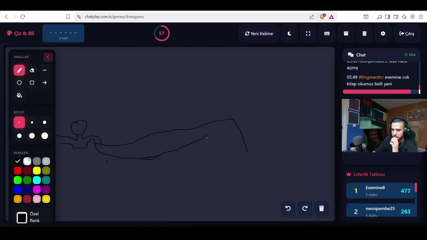The height and width of the screenshot is (240, 427).
Task: Open Brave Rewards triangle icon
Action: [x=331, y=17]
